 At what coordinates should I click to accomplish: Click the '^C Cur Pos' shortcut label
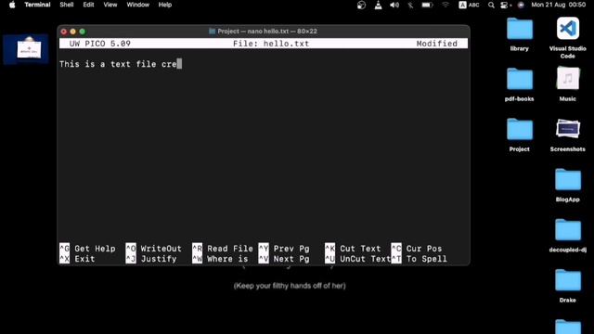[417, 249]
